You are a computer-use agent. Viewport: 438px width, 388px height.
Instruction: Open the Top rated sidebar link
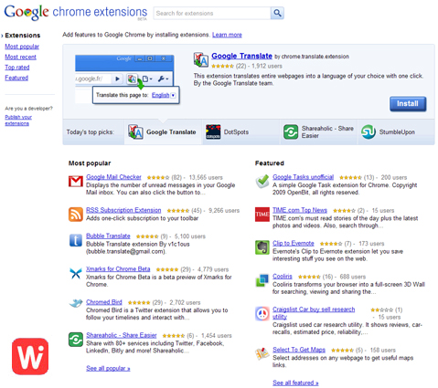pyautogui.click(x=17, y=68)
